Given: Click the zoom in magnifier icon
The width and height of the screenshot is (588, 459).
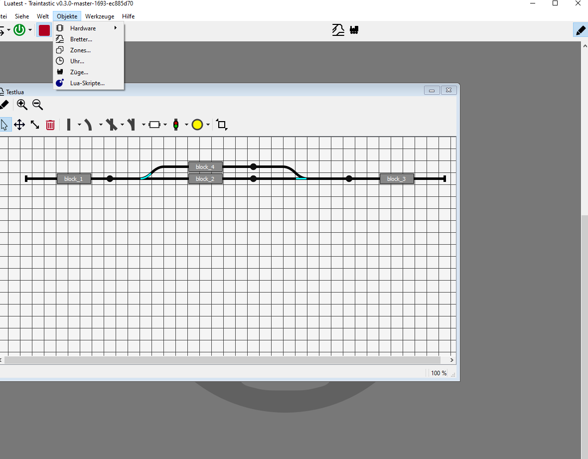Looking at the screenshot, I should (x=22, y=104).
